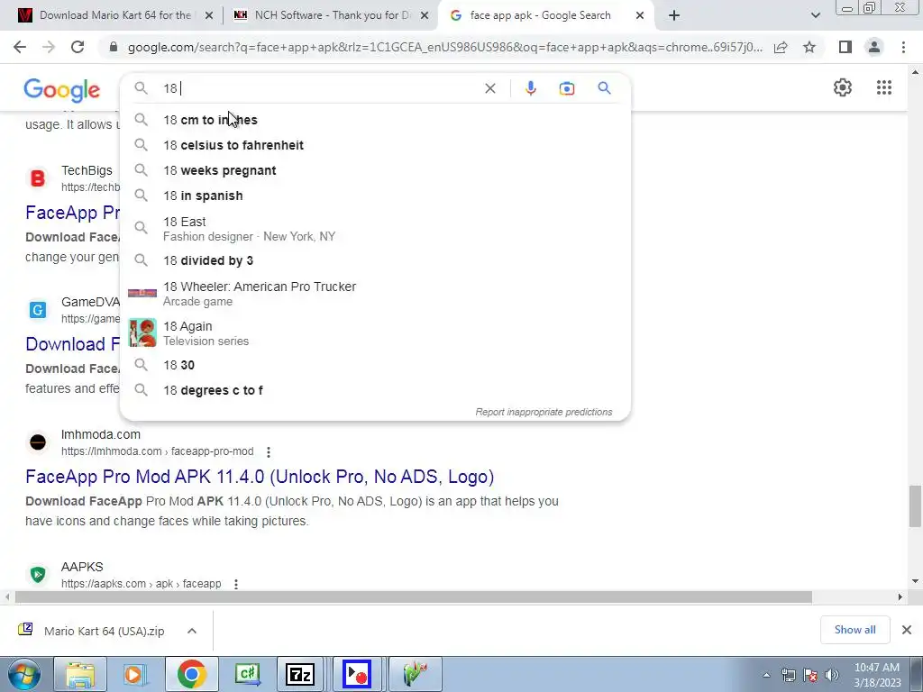Click the scroll down arrow

coord(915,581)
